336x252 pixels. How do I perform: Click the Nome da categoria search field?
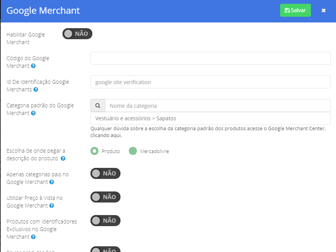click(x=218, y=105)
